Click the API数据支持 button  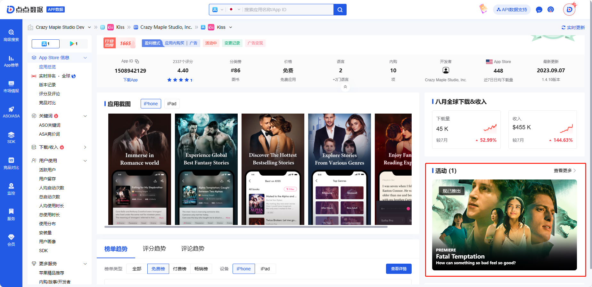[512, 10]
